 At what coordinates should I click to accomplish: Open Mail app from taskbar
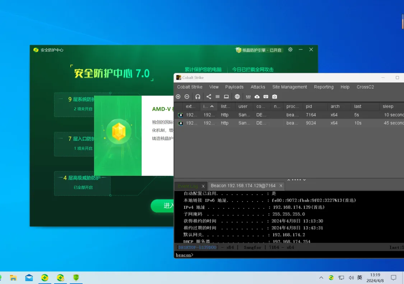tap(29, 278)
